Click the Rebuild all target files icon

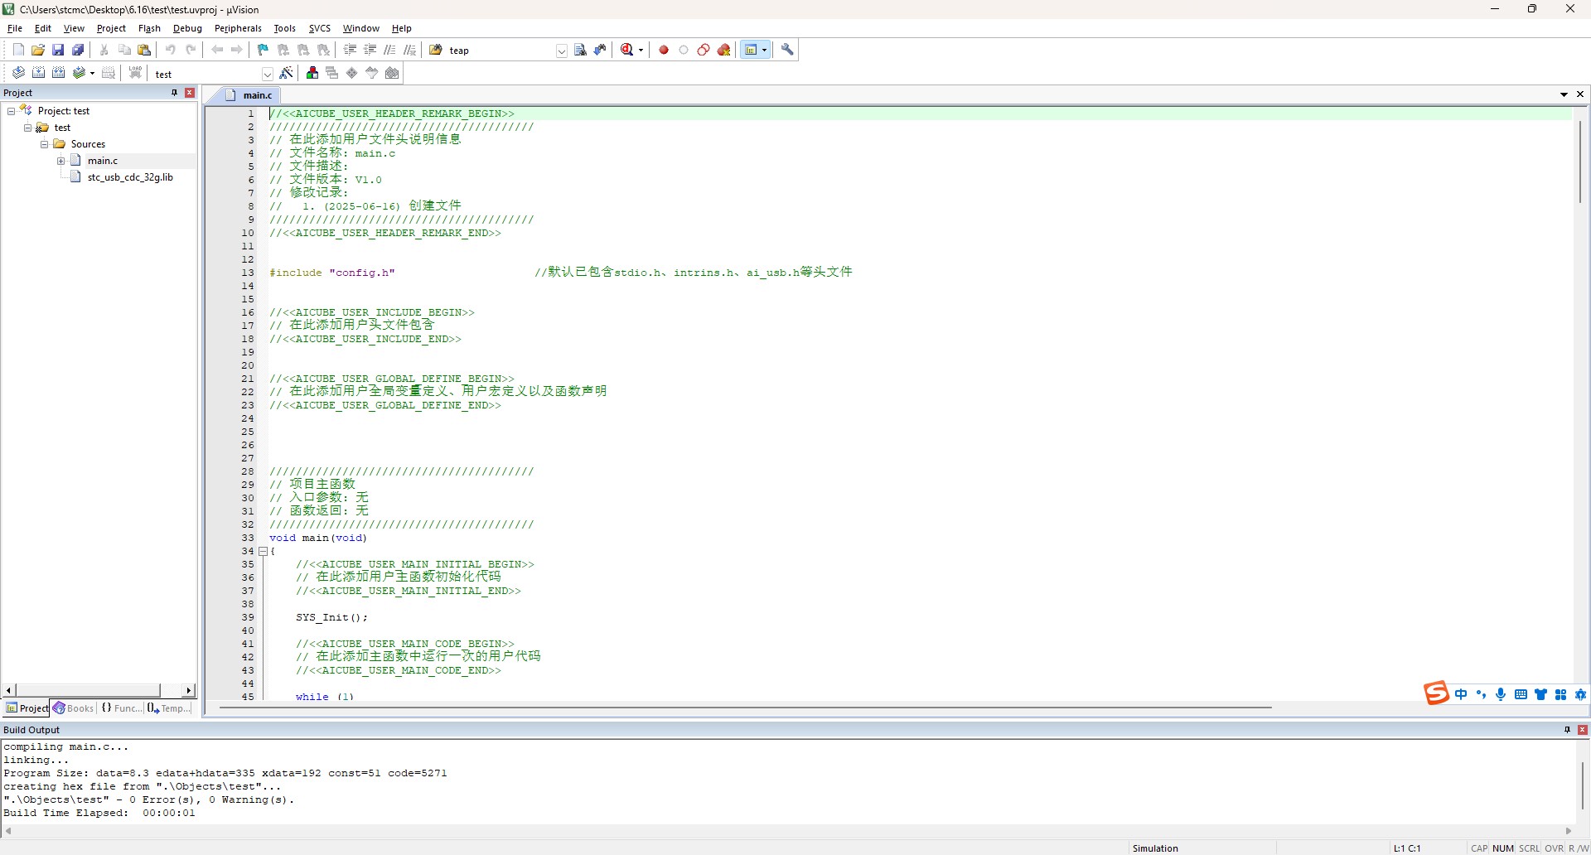click(59, 74)
